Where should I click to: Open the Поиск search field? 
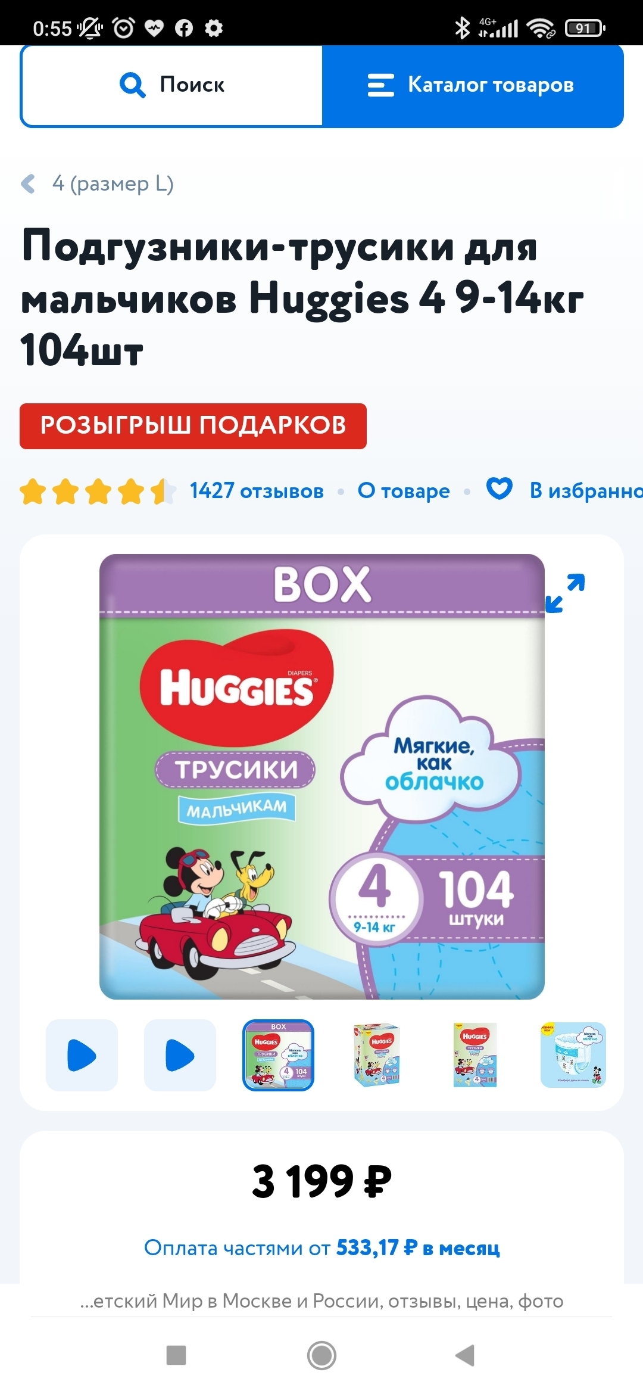pos(171,85)
